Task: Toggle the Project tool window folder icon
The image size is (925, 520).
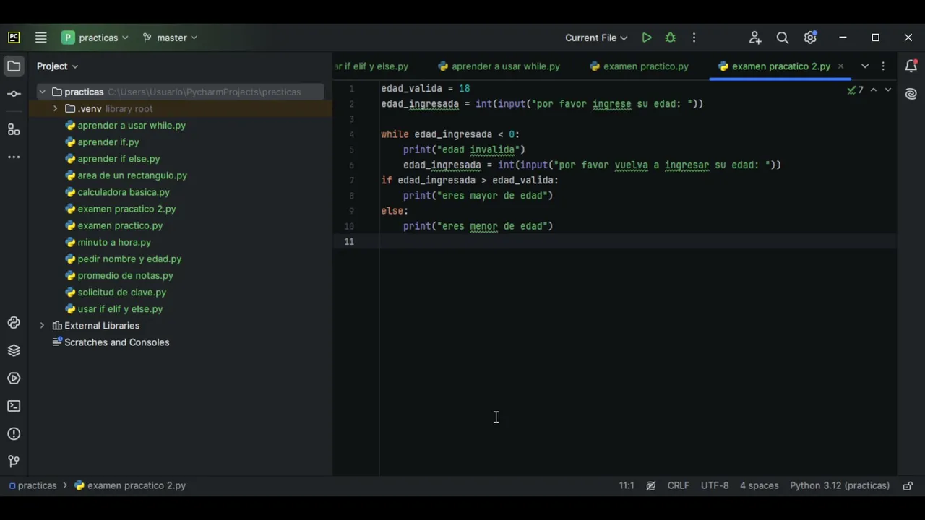Action: (14, 66)
